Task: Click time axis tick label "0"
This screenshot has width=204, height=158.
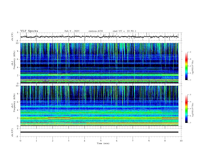Action: click(20, 141)
